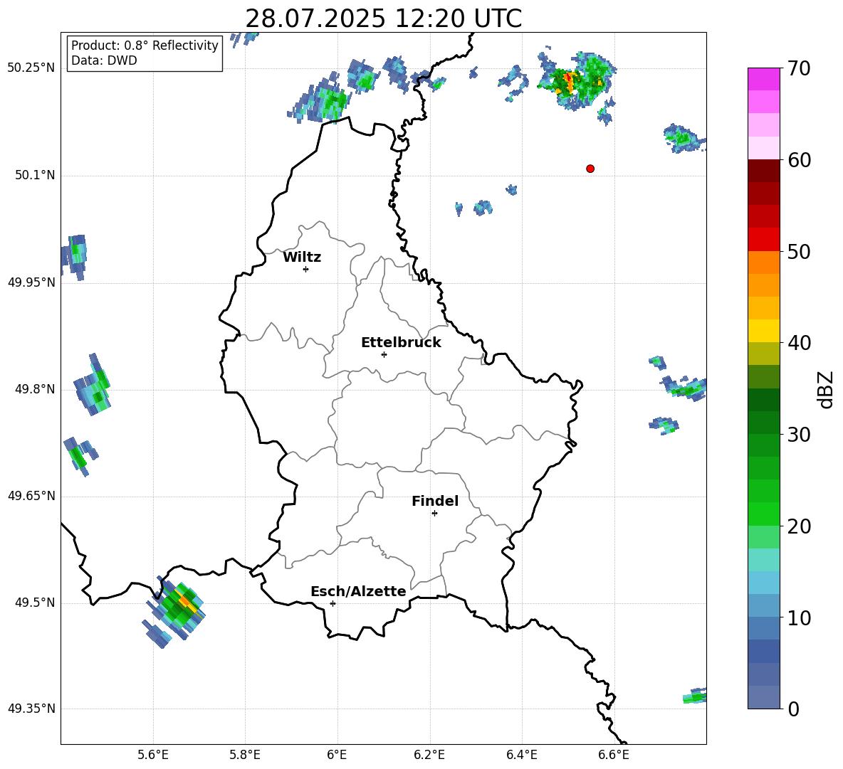The height and width of the screenshot is (769, 843).
Task: Click the 0 tick label on colorbar
Action: pos(793,709)
